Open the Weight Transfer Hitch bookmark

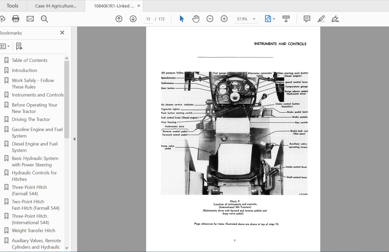(33, 230)
